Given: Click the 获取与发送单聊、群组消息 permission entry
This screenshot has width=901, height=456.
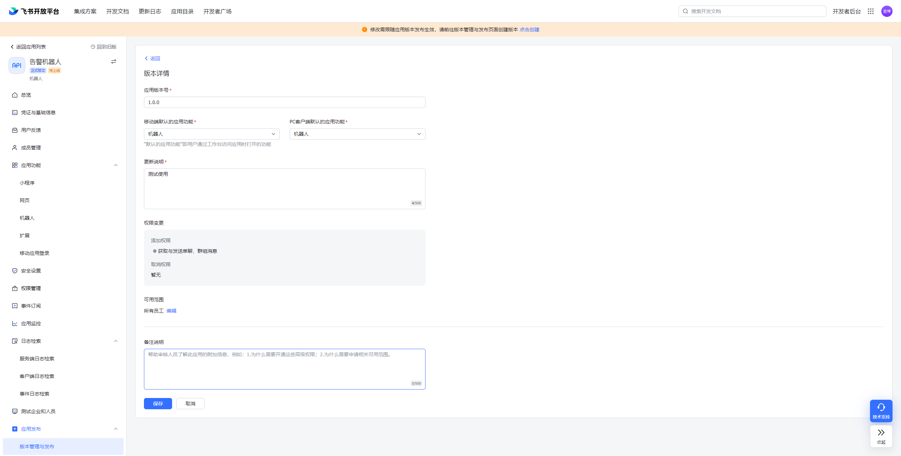Looking at the screenshot, I should (187, 251).
